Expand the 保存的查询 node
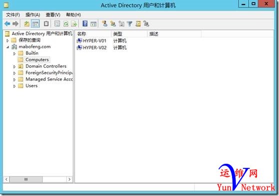 pyautogui.click(x=7, y=41)
